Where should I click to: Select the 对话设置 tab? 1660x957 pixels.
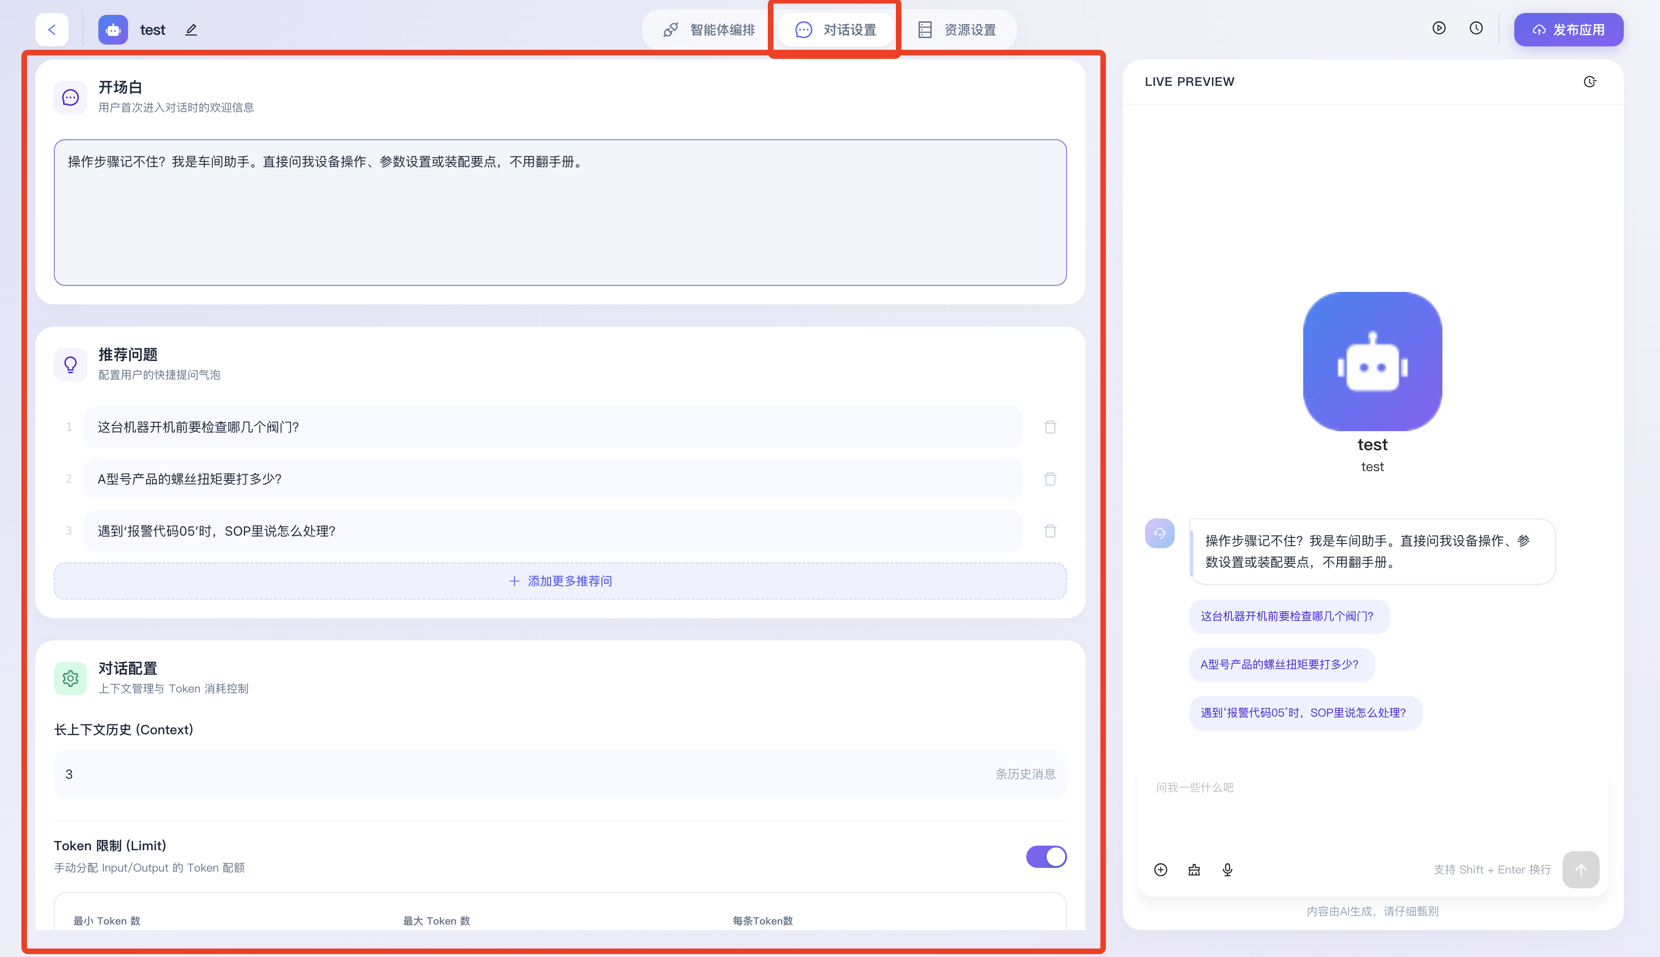836,30
